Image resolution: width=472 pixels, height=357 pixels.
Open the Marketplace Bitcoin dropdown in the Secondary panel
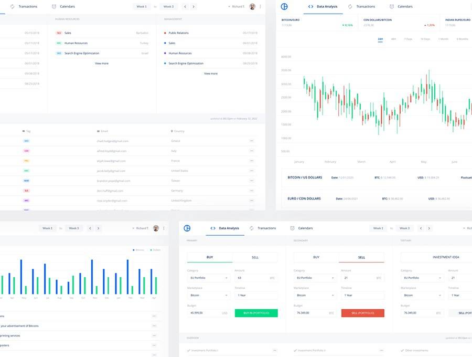(315, 295)
